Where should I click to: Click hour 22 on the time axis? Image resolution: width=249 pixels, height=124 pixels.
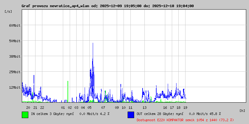point(42,108)
